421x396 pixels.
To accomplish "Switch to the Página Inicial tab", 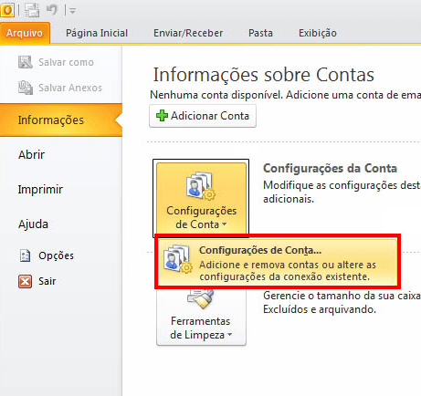I will coord(97,33).
